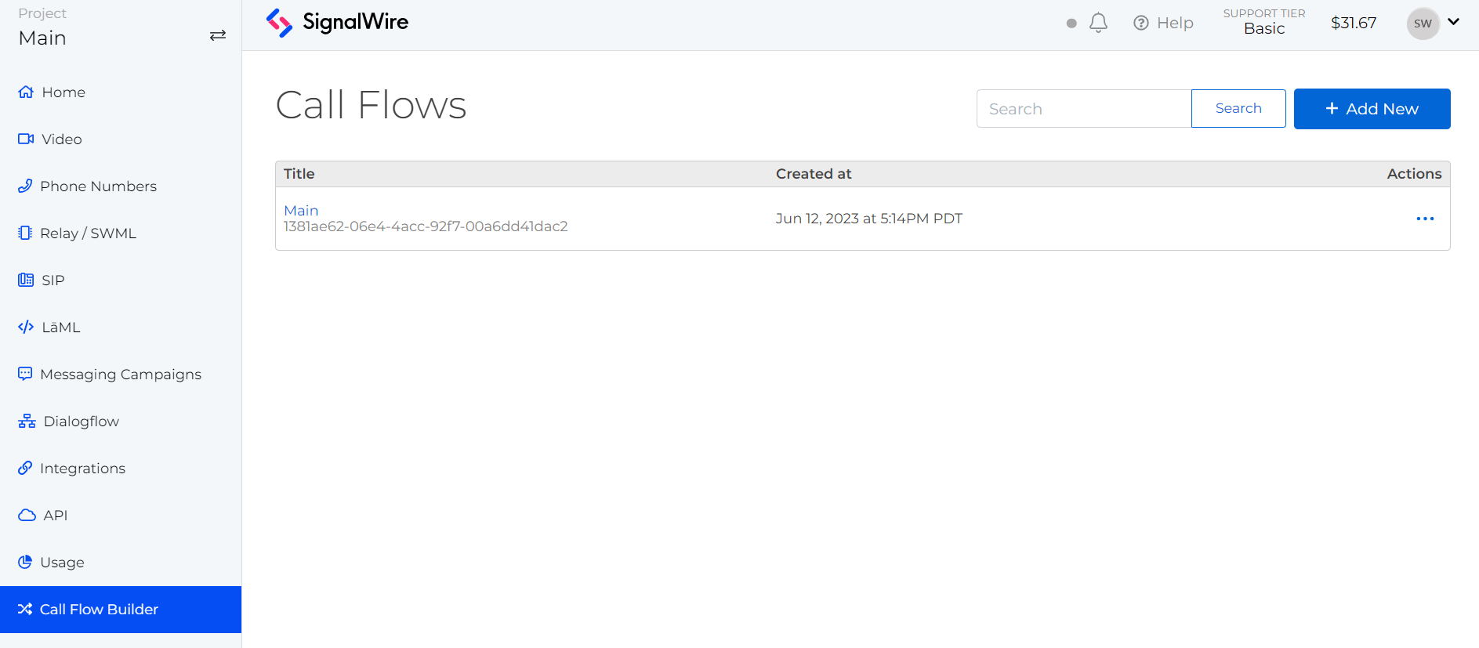
Task: Open the Help question mark icon
Action: (x=1141, y=24)
